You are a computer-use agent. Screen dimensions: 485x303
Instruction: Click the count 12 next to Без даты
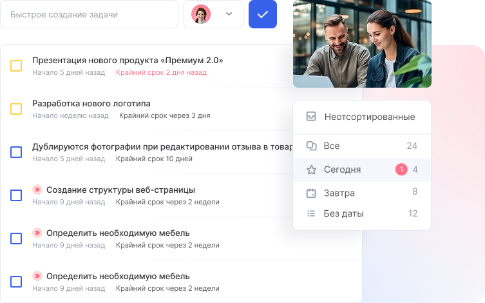pos(413,213)
